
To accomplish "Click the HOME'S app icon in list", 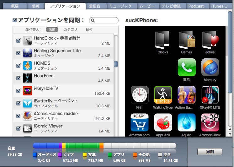I will pyautogui.click(x=27, y=65).
